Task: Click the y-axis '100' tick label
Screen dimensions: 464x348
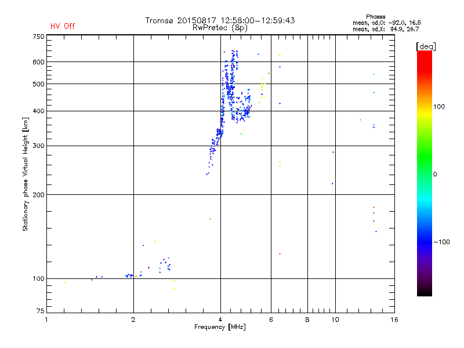Action: (38, 278)
